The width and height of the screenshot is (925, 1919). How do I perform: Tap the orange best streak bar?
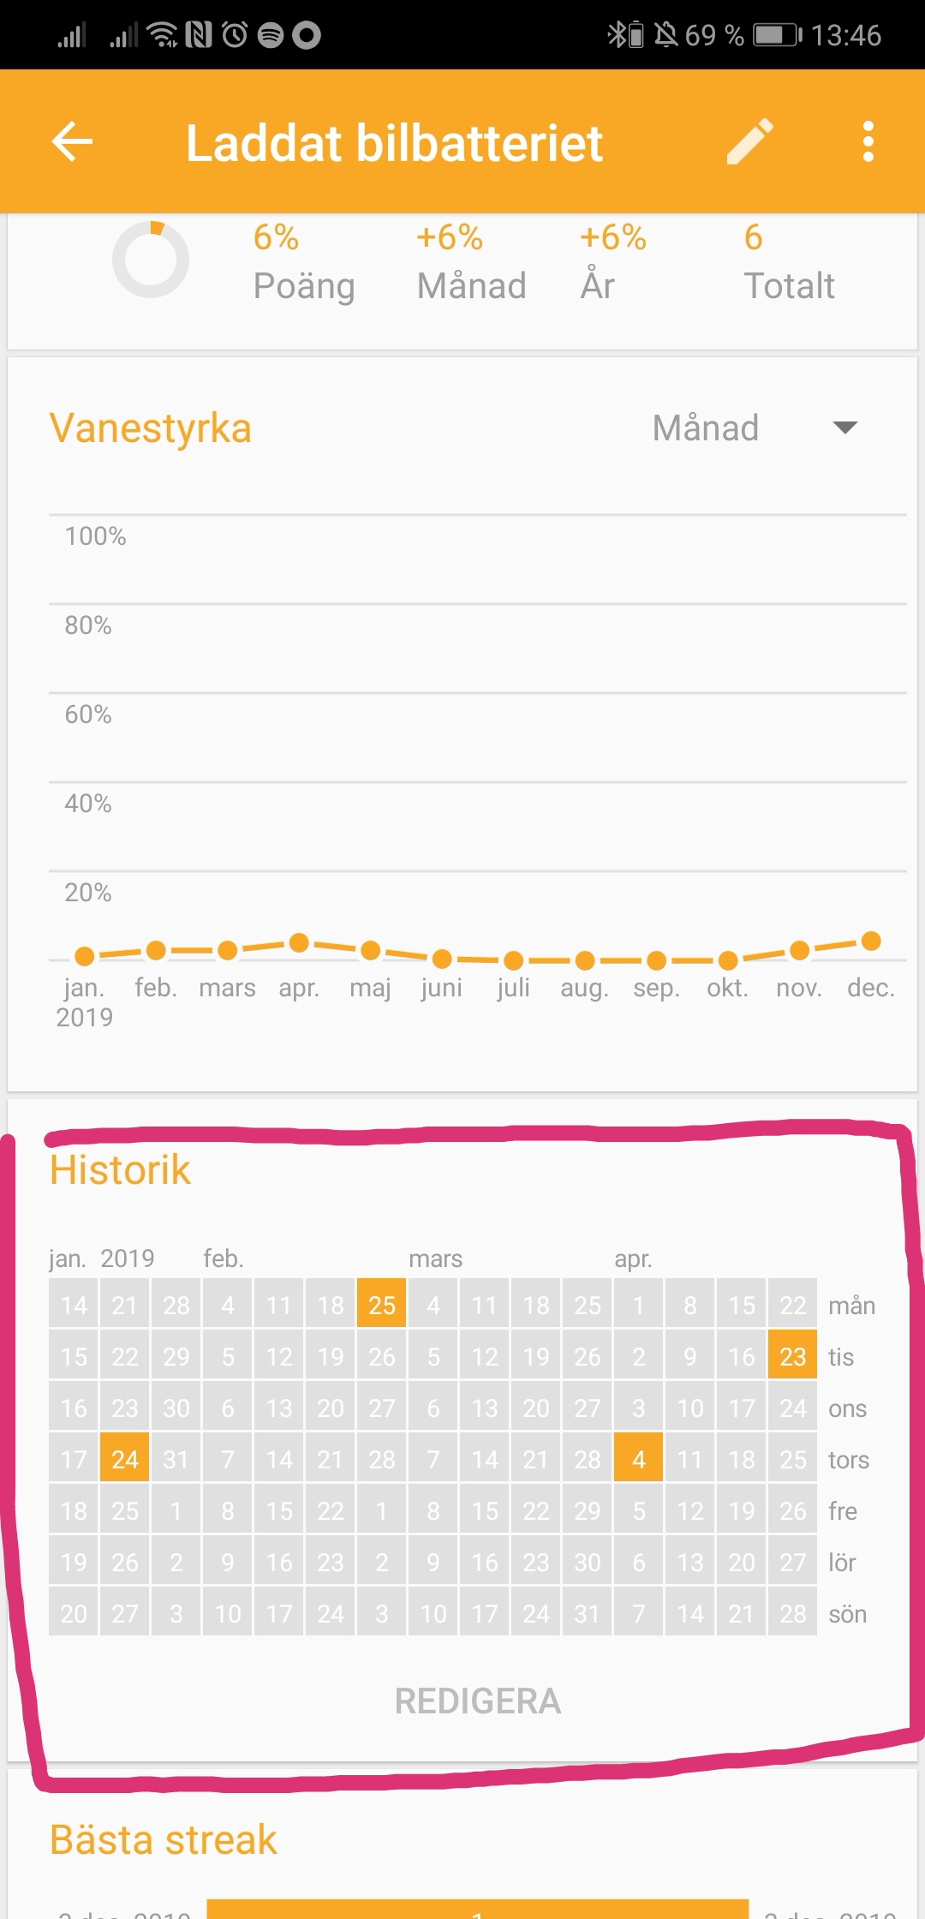[x=478, y=1909]
